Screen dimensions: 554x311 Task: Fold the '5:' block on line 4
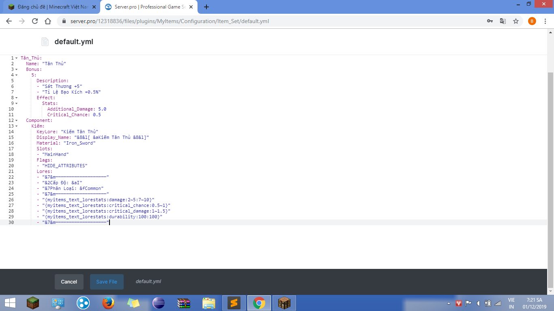16,75
